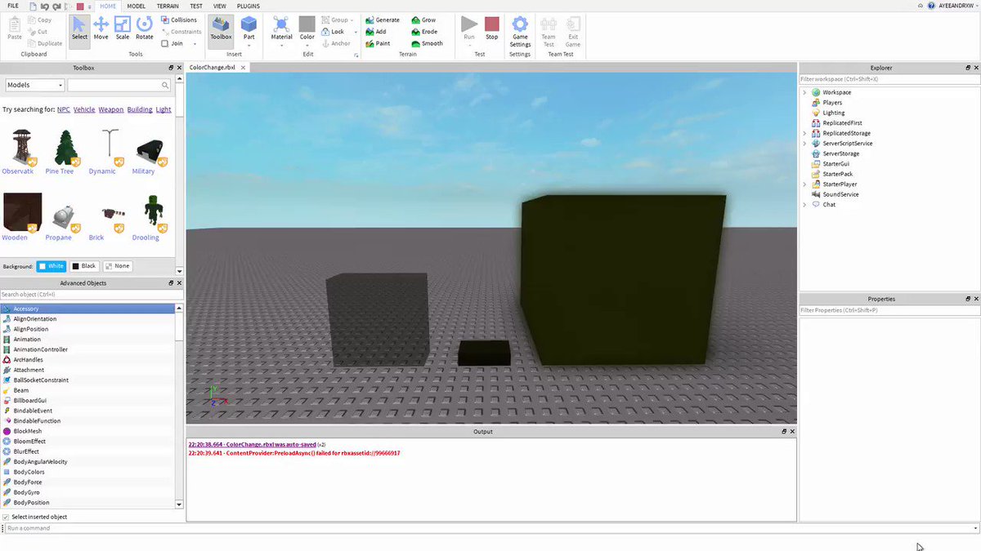Focus the Filter Properties field
This screenshot has width=981, height=551.
coord(889,310)
